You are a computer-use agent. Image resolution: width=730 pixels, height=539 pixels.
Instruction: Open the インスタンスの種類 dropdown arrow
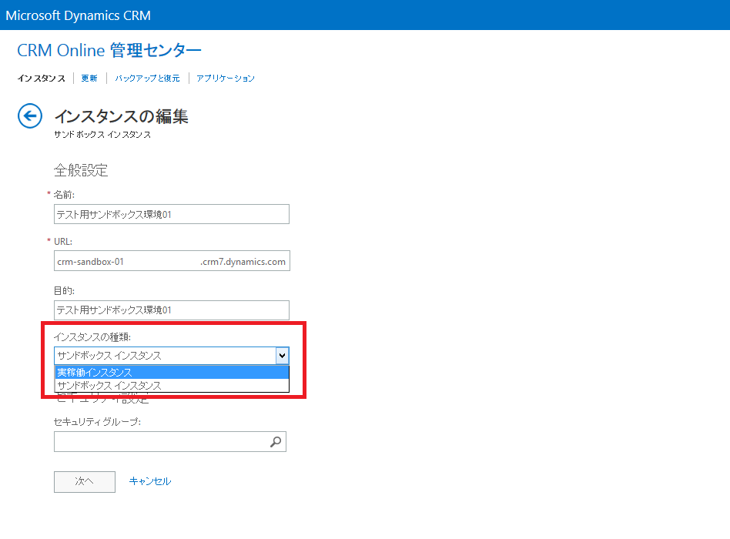point(282,356)
